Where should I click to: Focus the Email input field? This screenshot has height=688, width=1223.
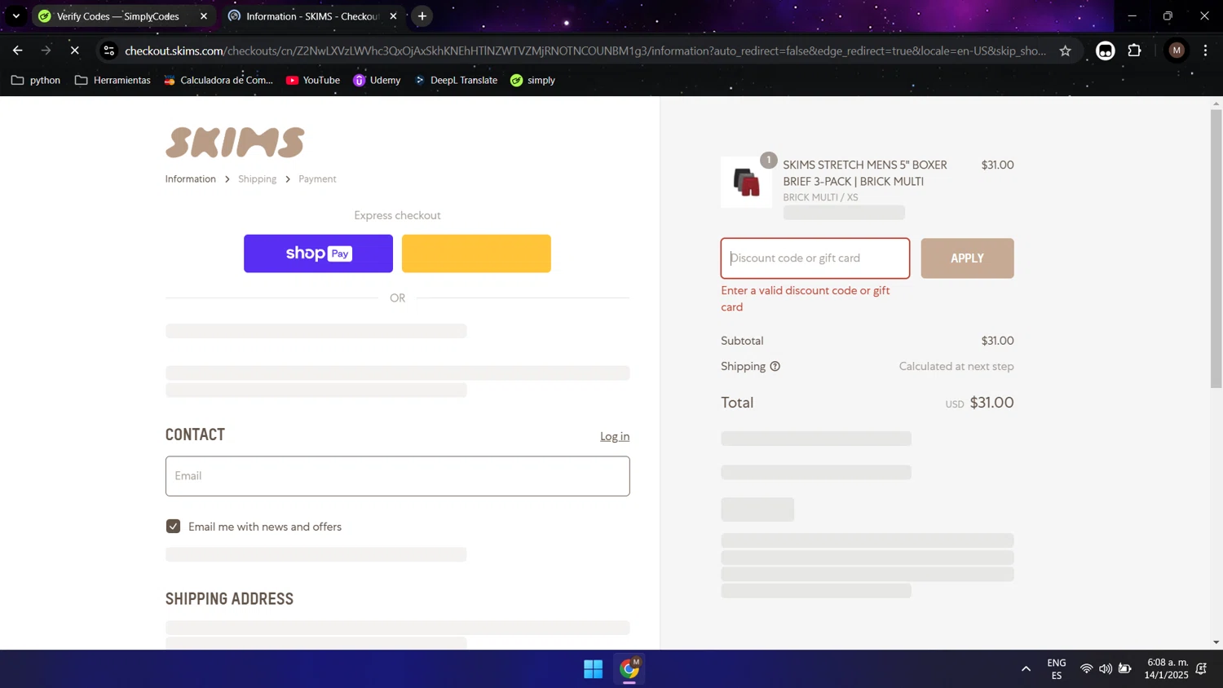click(x=398, y=476)
